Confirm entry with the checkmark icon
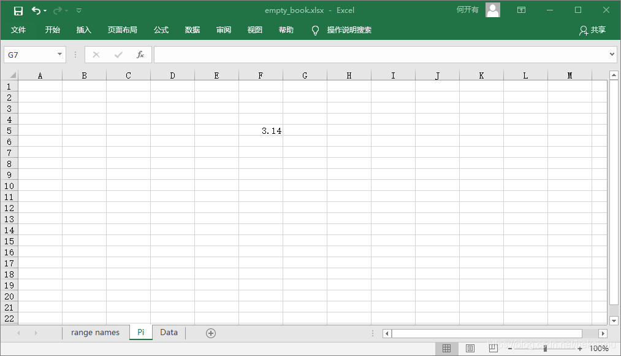The height and width of the screenshot is (356, 621). pos(118,55)
